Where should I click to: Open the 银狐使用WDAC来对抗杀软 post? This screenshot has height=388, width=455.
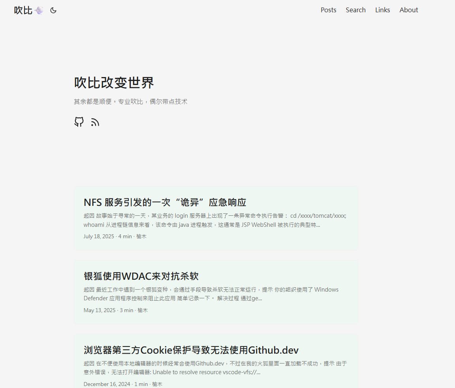coord(141,276)
